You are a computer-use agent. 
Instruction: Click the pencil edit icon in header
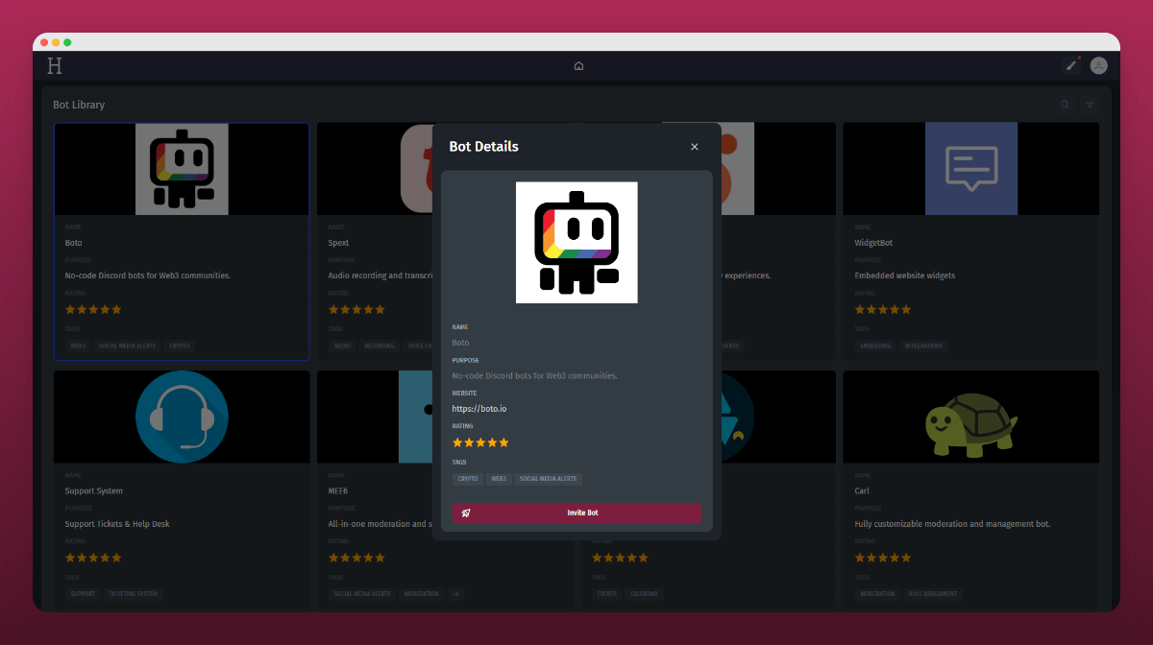pos(1071,65)
